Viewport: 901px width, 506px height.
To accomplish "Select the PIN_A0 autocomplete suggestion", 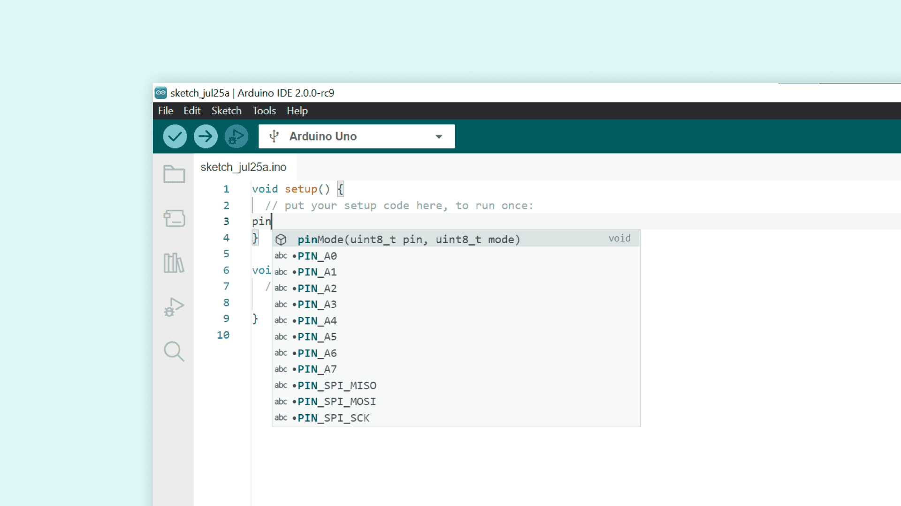I will (317, 256).
